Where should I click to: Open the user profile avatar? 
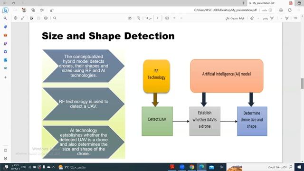pos(24,10)
